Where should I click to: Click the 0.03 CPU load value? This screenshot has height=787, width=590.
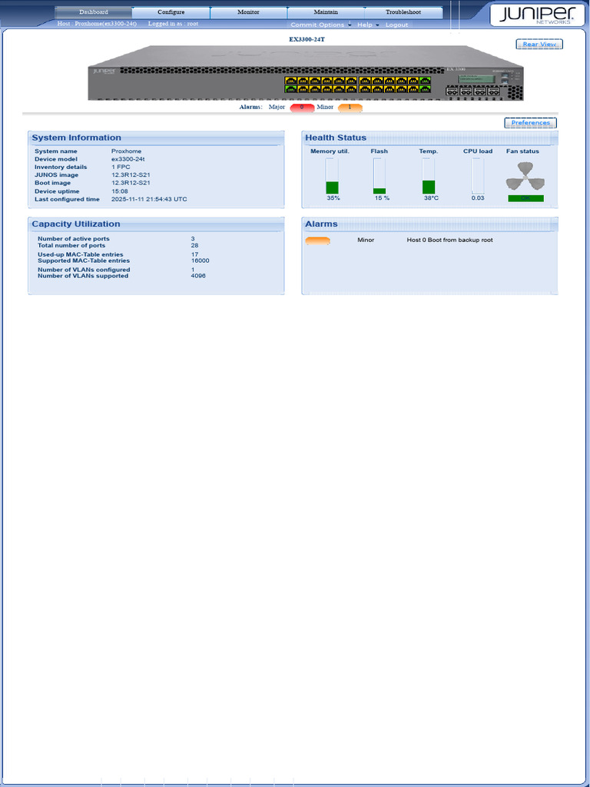[478, 198]
